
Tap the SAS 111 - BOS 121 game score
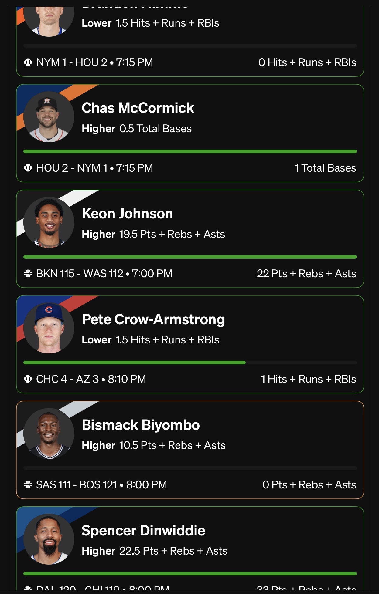[77, 485]
